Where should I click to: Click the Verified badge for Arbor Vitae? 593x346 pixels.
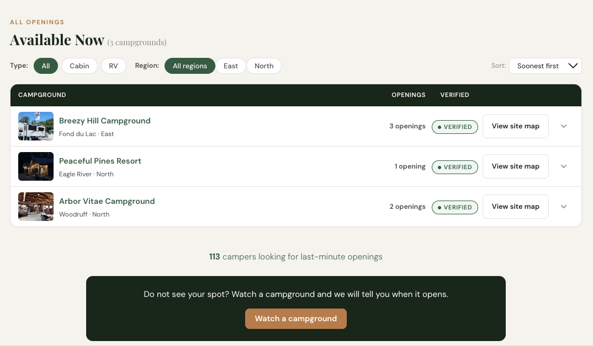pos(454,207)
